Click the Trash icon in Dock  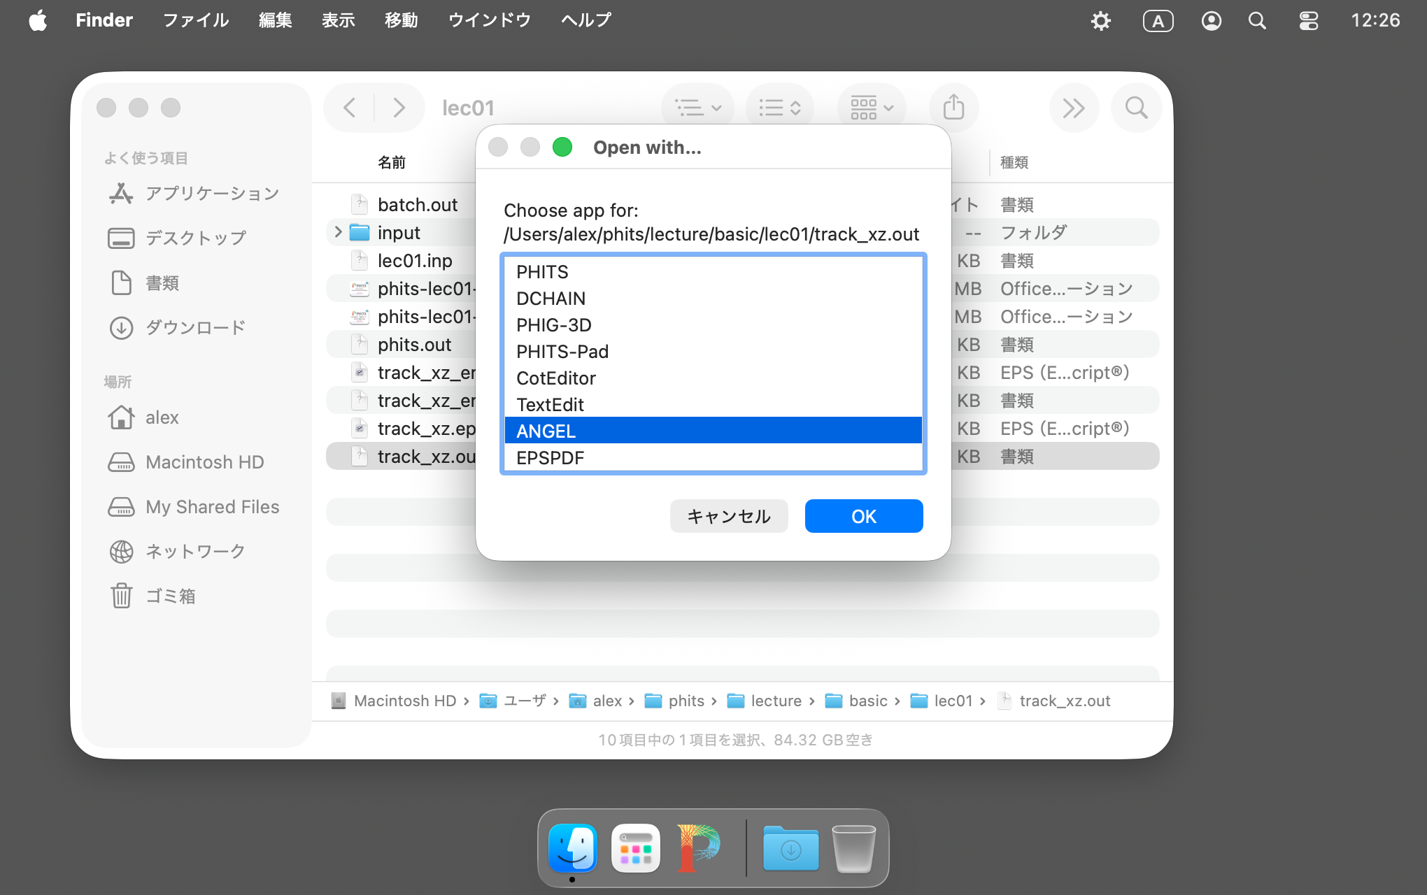[853, 848]
